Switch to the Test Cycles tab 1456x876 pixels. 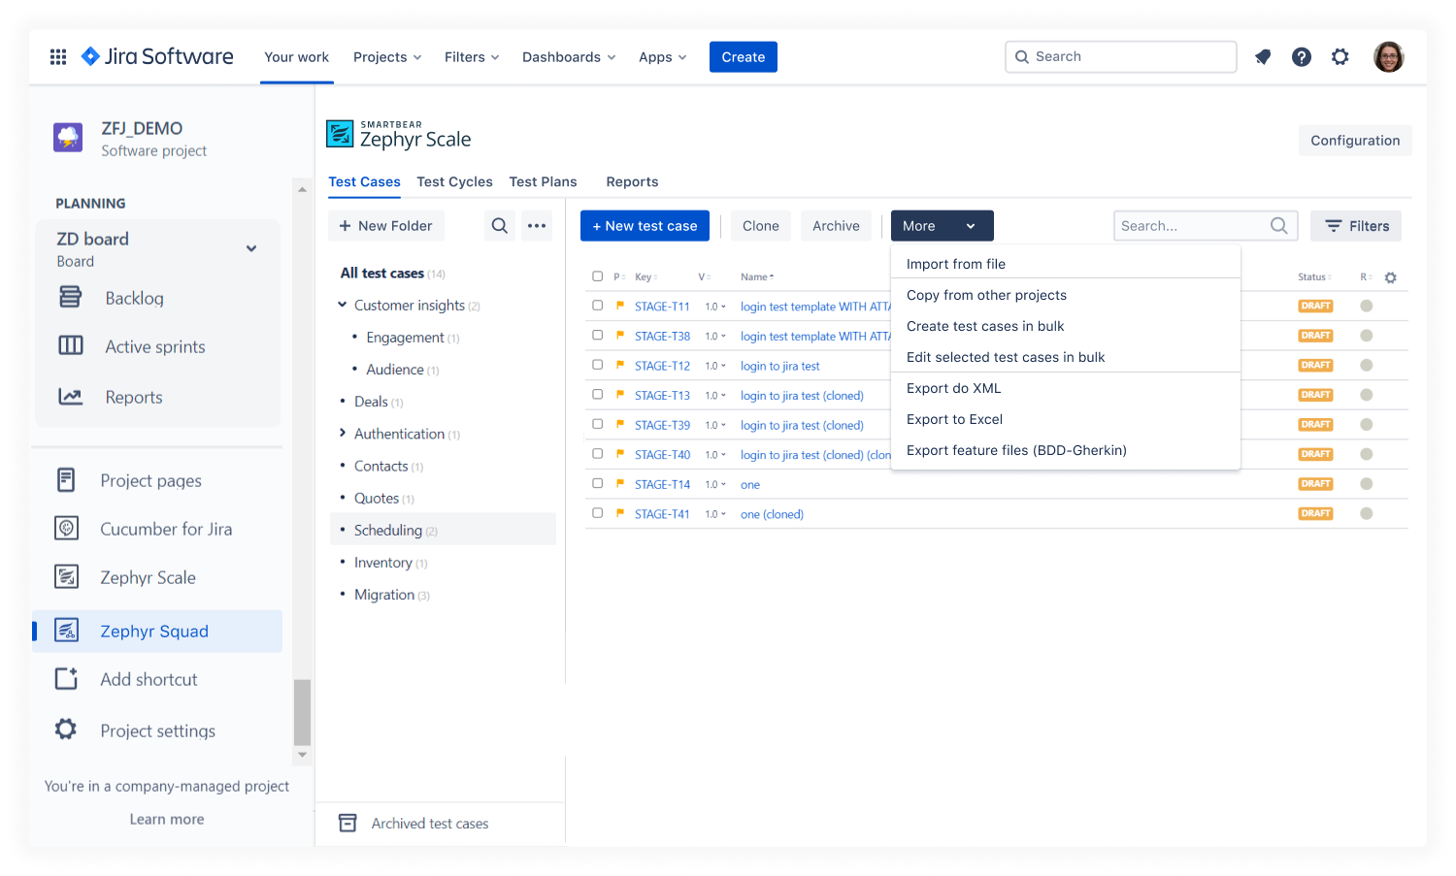coord(454,181)
